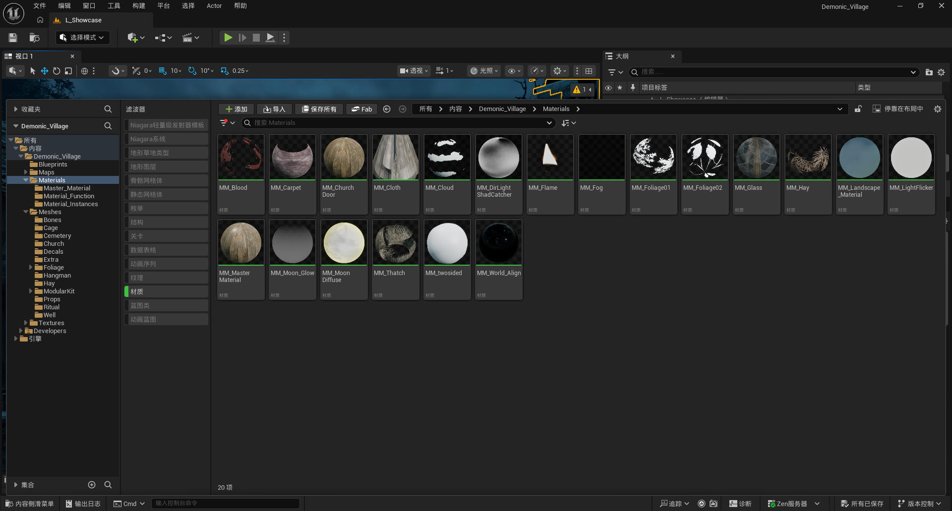
Task: Open the Fab marketplace button
Action: point(361,109)
